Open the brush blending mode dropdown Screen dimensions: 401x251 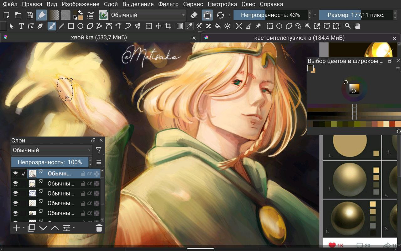[148, 15]
